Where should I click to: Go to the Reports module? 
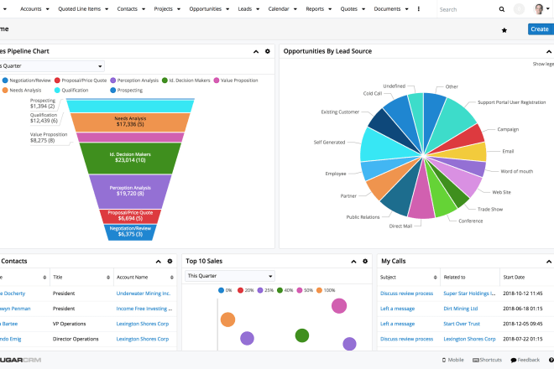pyautogui.click(x=315, y=9)
